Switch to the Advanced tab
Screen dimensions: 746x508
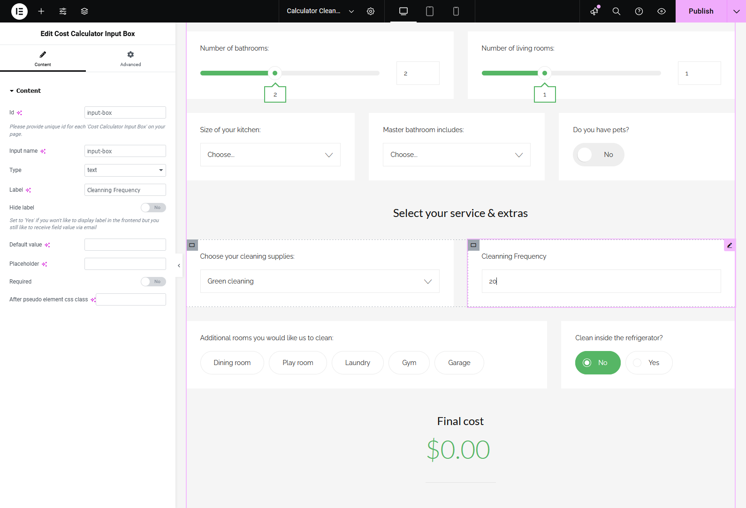130,59
